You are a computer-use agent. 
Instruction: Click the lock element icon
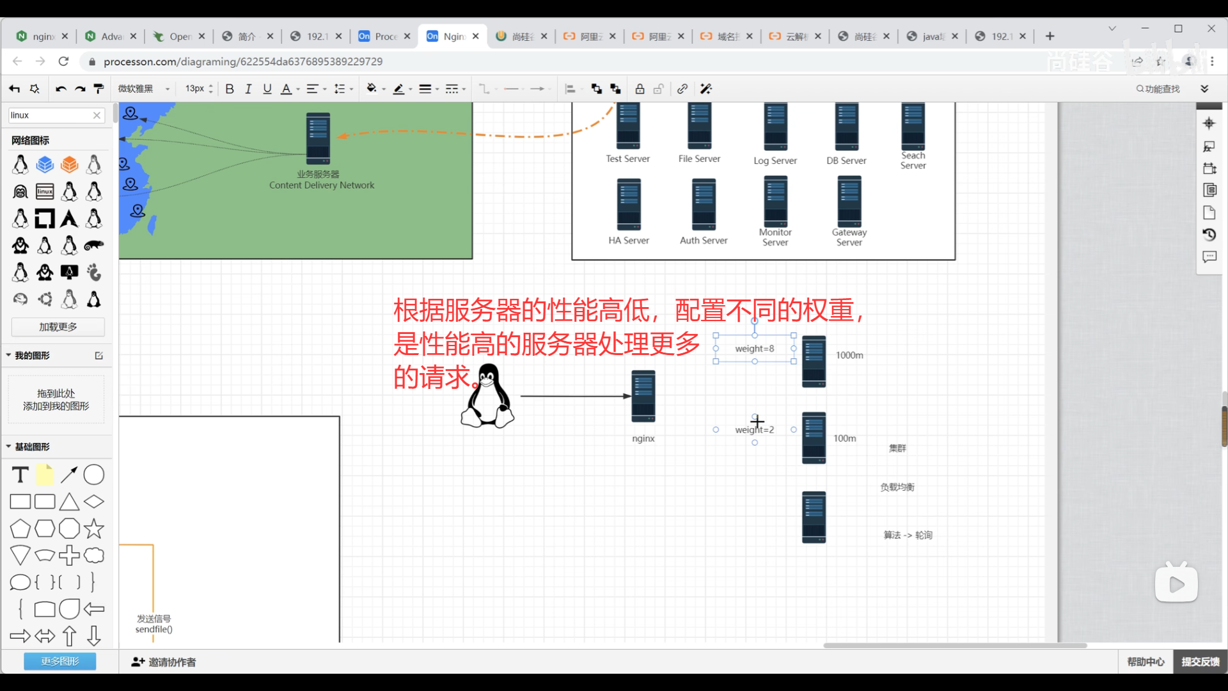coord(640,89)
